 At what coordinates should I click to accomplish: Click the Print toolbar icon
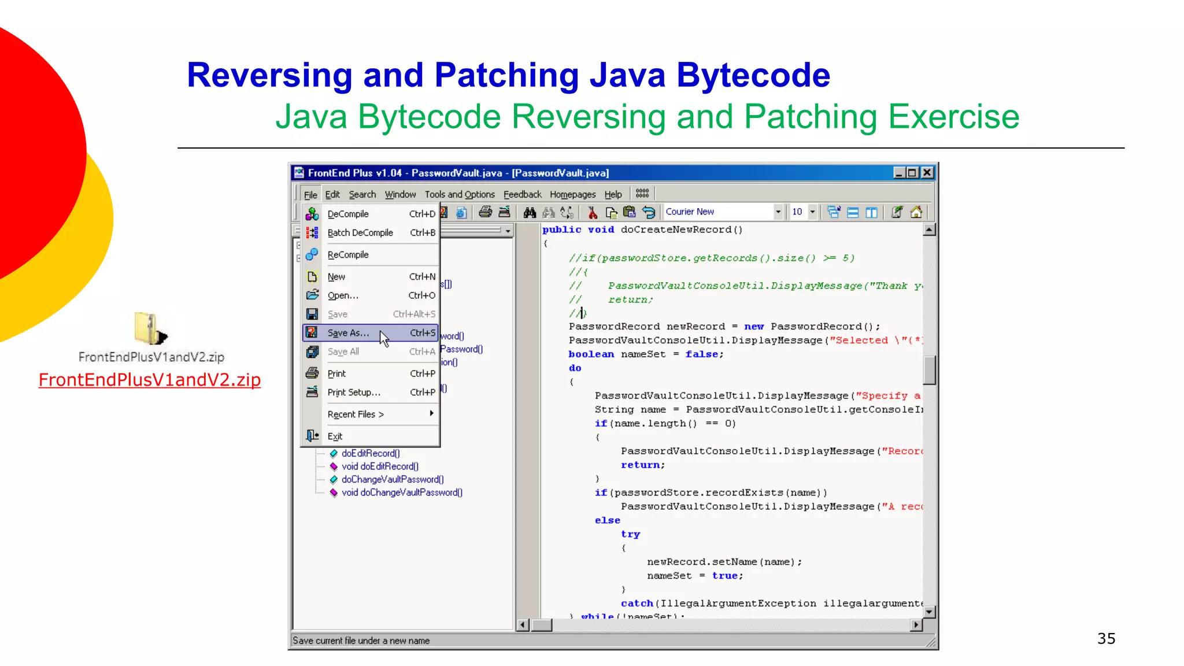point(486,212)
